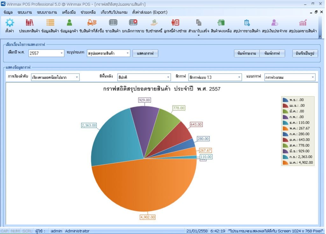The width and height of the screenshot is (326, 234).
Task: Click the 2,363.00 data label
Action: 89,125
